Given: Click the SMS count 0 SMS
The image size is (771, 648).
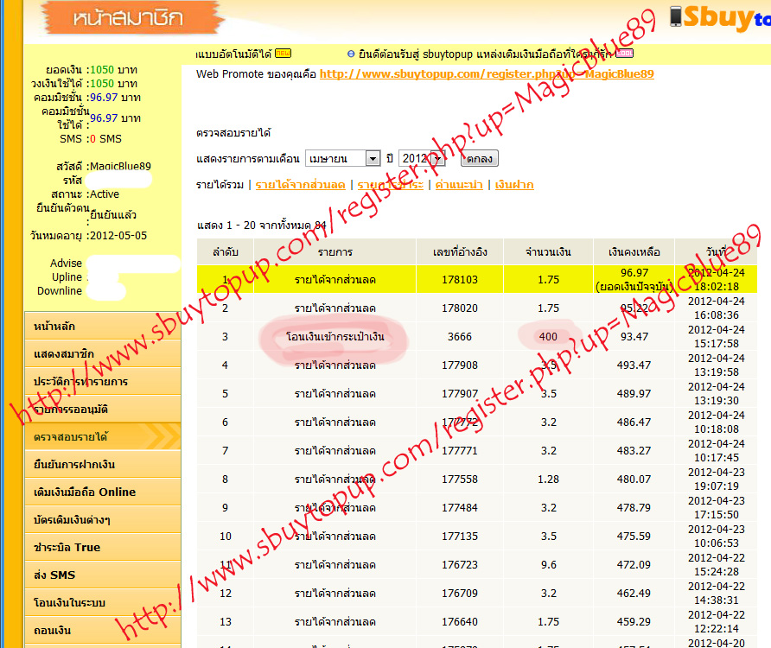Looking at the screenshot, I should [105, 139].
